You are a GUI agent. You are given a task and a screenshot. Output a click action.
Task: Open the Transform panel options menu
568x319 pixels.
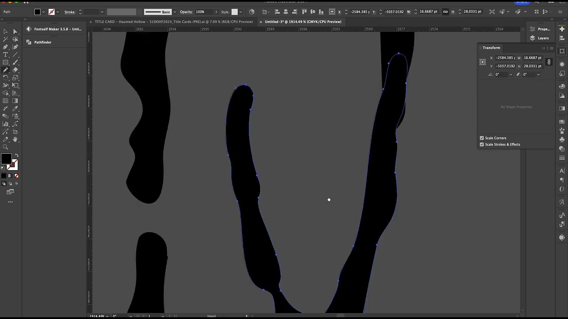[x=551, y=48]
